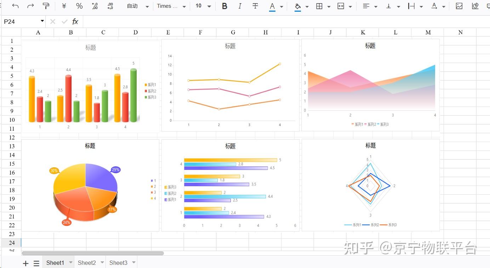Viewport: 490px width, 268px height.
Task: Open the name box dropdown for P24
Action: tap(42, 21)
